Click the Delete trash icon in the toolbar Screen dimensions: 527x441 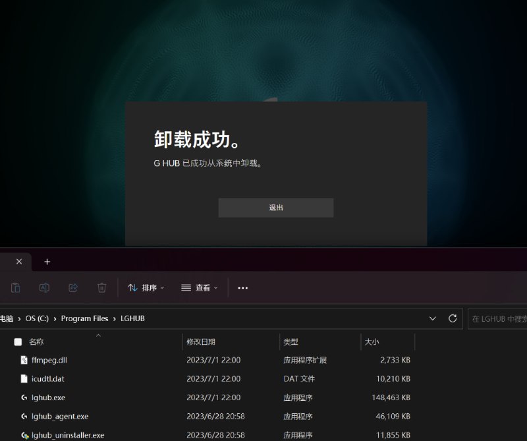coord(102,288)
